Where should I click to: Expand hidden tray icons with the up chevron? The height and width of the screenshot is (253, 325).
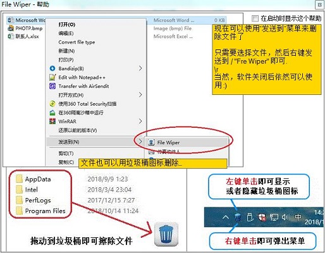pos(226,217)
